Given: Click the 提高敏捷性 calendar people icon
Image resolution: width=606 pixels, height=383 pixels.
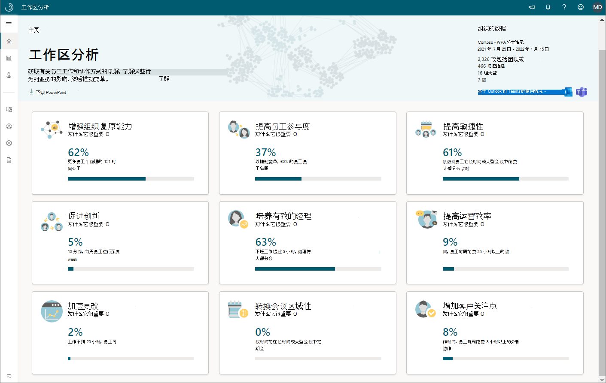Looking at the screenshot, I should (426, 130).
